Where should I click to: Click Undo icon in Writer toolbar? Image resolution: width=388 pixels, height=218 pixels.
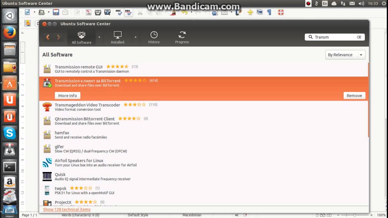(184, 12)
